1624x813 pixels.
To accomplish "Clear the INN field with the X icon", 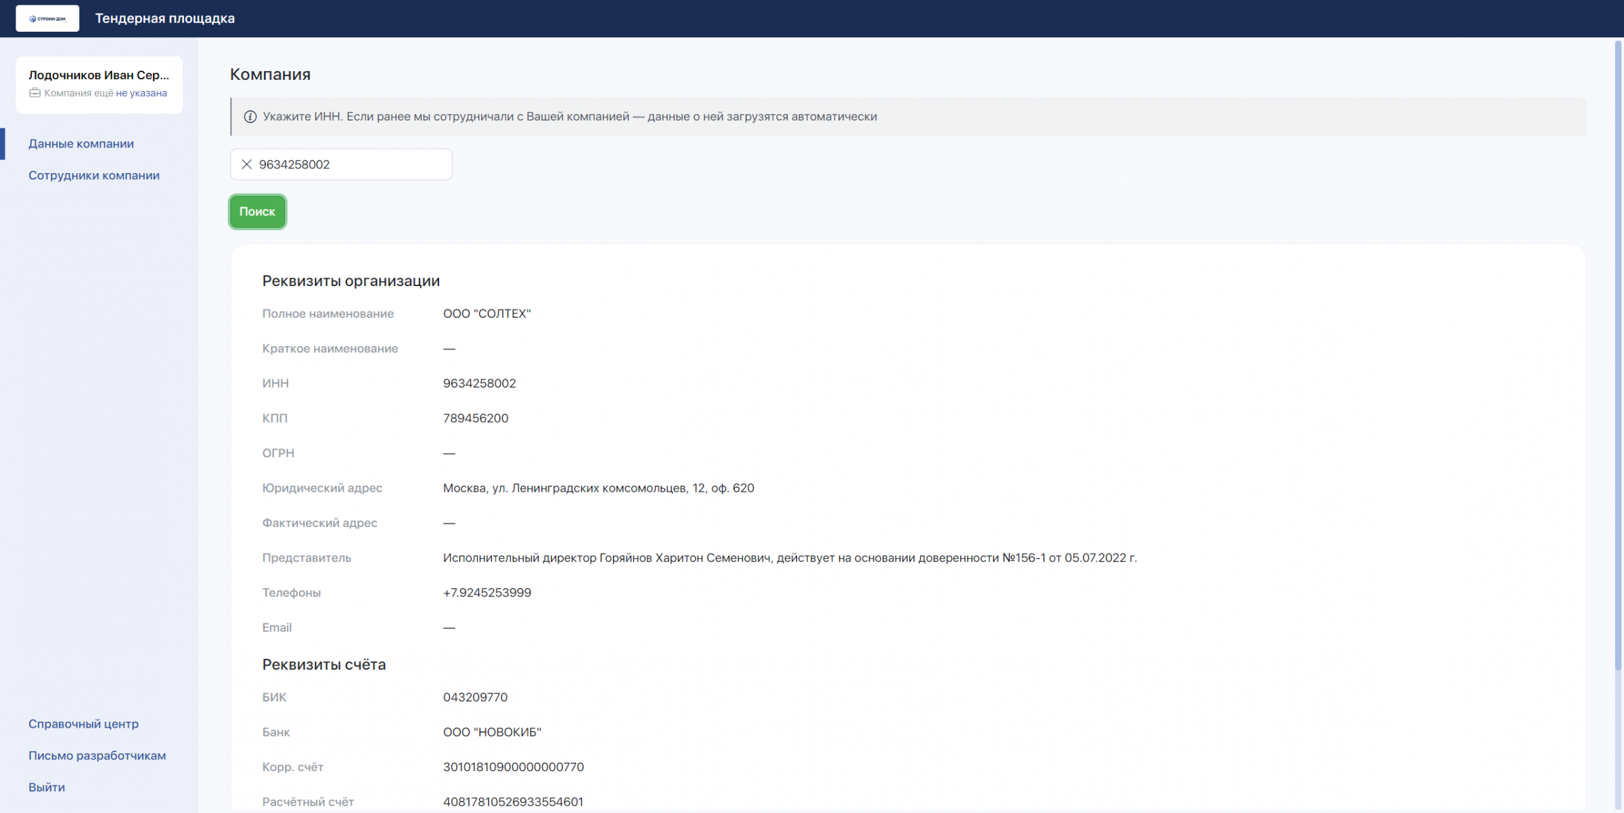I will [247, 164].
